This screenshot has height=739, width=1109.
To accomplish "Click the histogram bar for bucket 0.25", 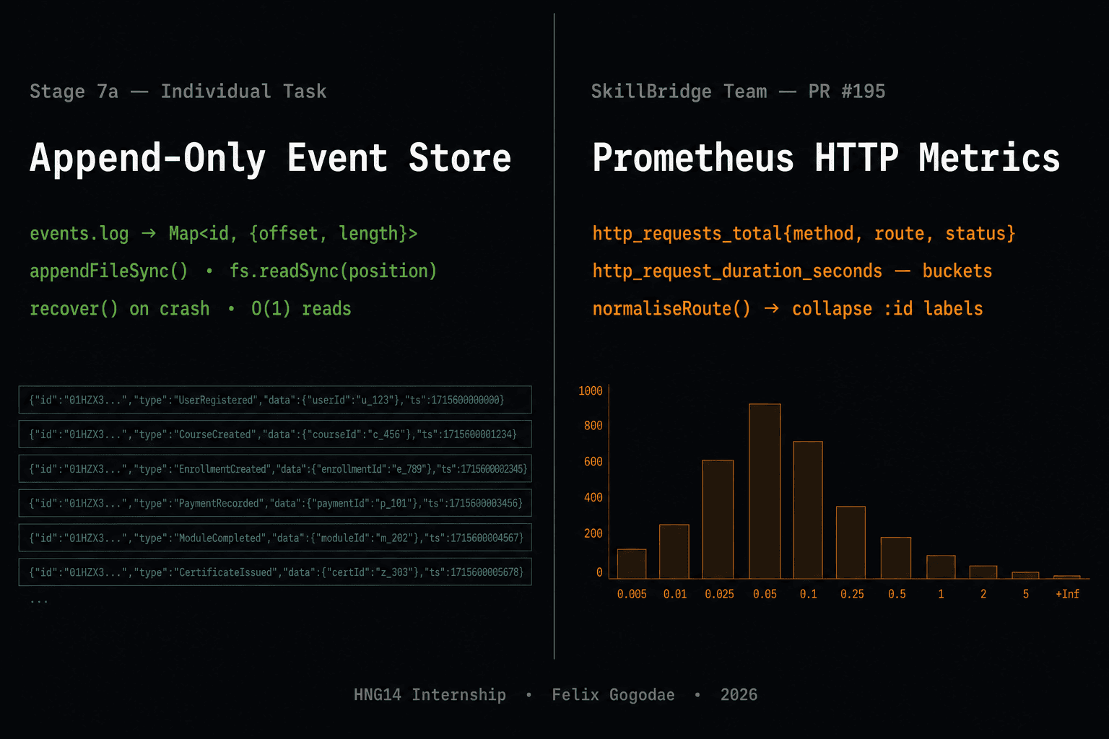I will (851, 543).
